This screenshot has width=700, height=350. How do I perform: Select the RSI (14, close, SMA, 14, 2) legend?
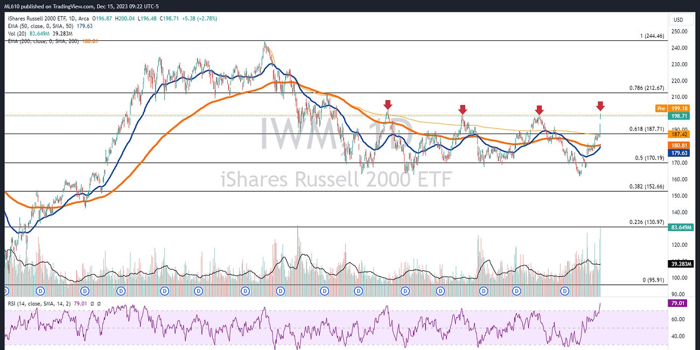(40, 304)
